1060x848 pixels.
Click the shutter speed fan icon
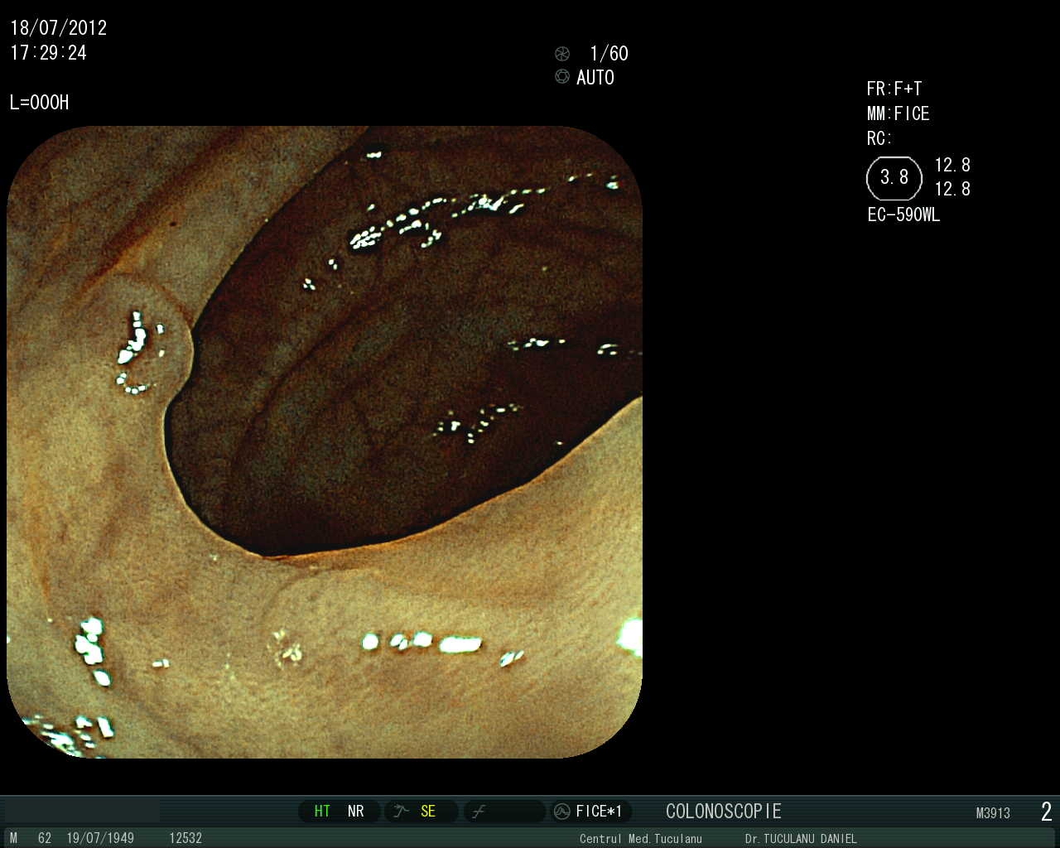coord(562,54)
